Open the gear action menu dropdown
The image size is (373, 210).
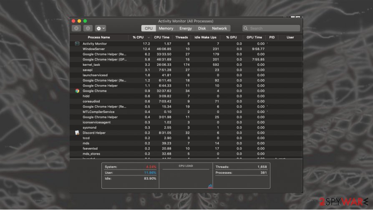click(101, 28)
